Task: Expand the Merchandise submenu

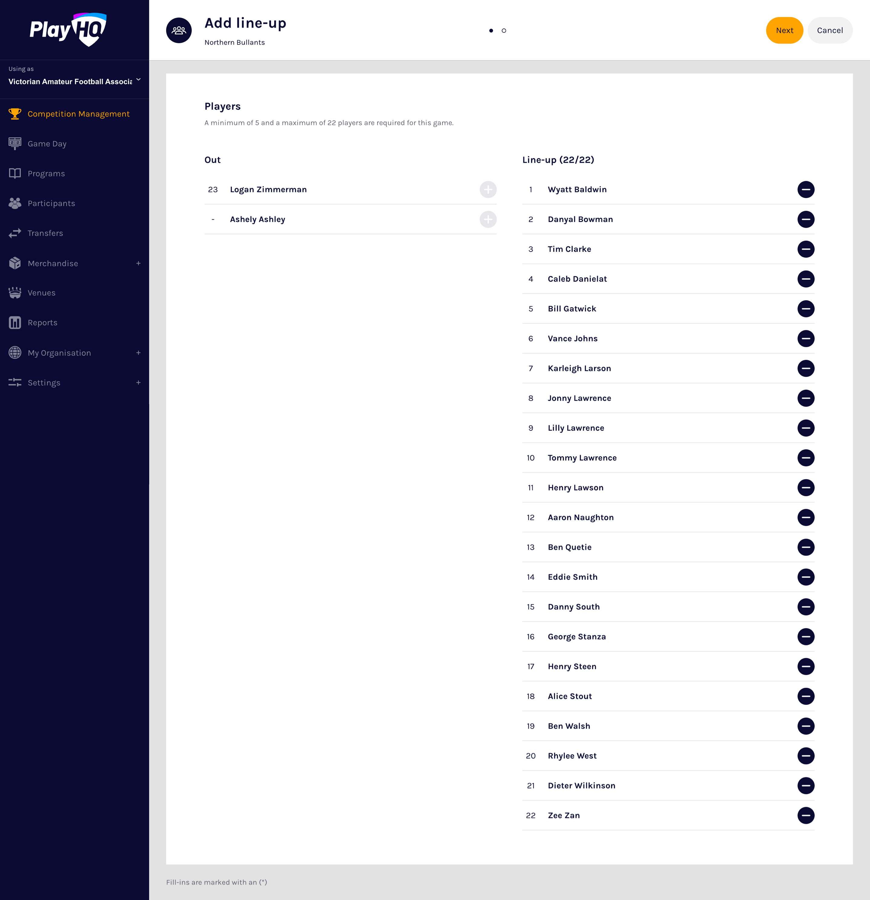Action: click(x=138, y=264)
